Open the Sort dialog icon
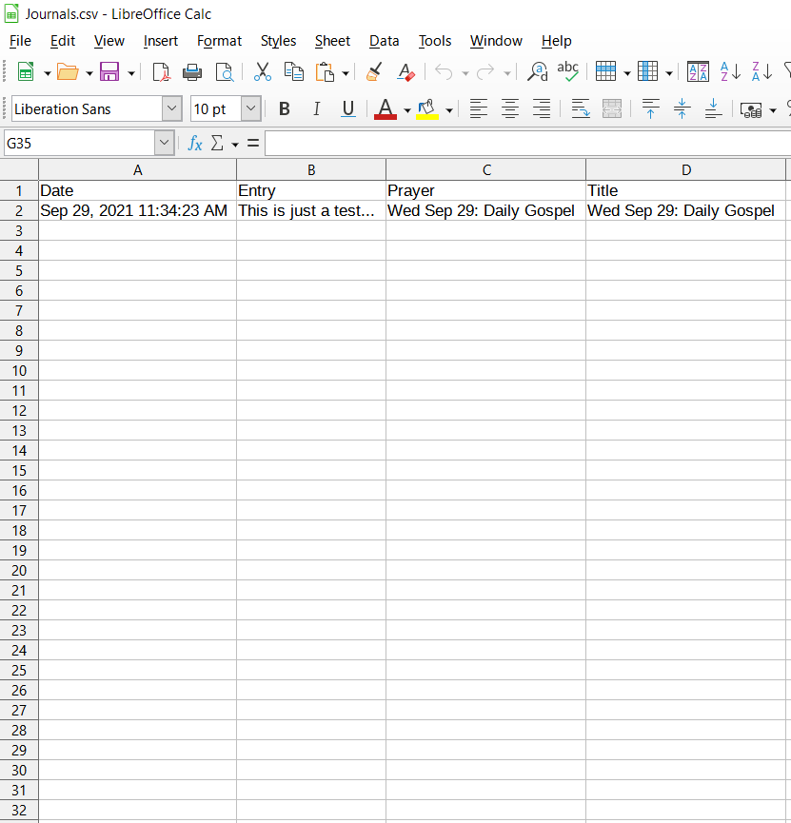791x823 pixels. pyautogui.click(x=698, y=72)
